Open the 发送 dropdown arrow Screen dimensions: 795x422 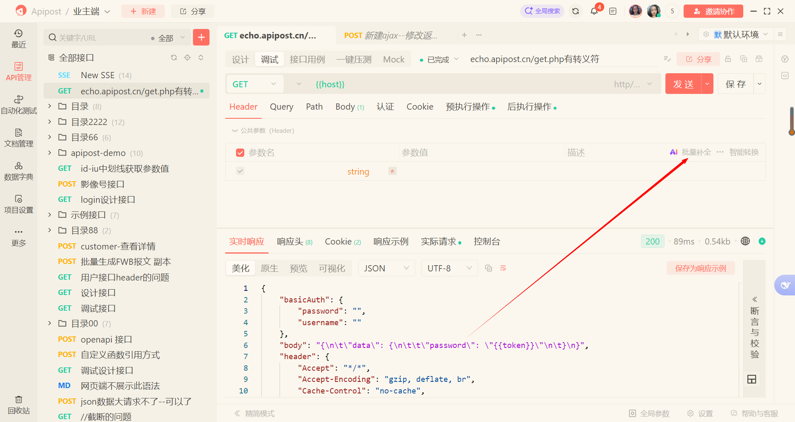pyautogui.click(x=707, y=84)
